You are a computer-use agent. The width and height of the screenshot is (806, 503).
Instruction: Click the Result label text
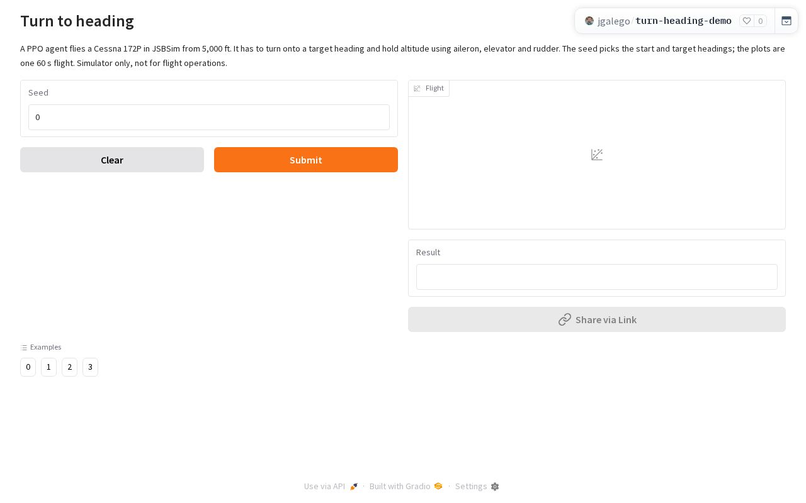(x=428, y=252)
